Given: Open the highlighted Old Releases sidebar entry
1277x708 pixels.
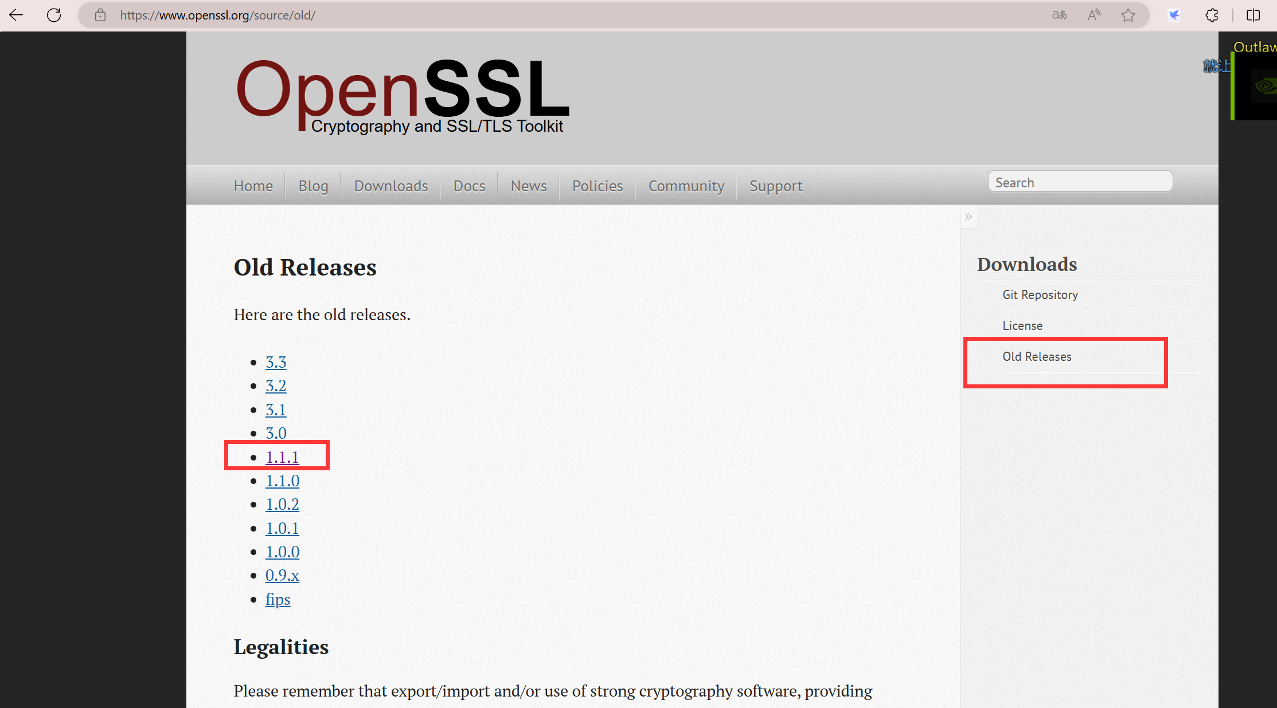Looking at the screenshot, I should pyautogui.click(x=1037, y=356).
